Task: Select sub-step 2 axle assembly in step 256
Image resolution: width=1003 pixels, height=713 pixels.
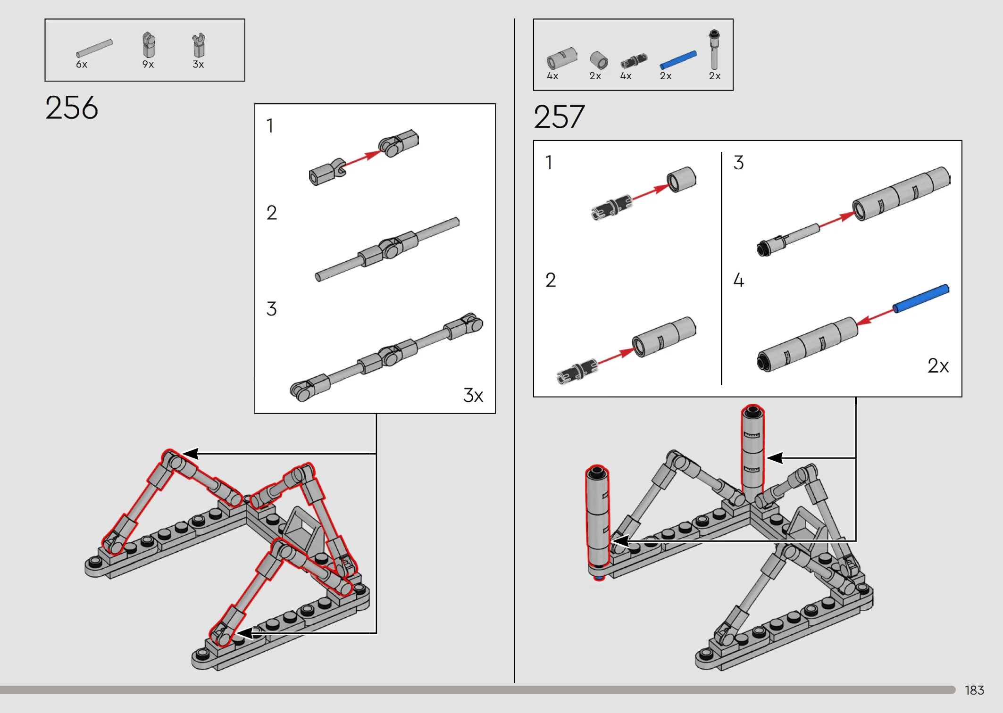Action: (x=387, y=249)
